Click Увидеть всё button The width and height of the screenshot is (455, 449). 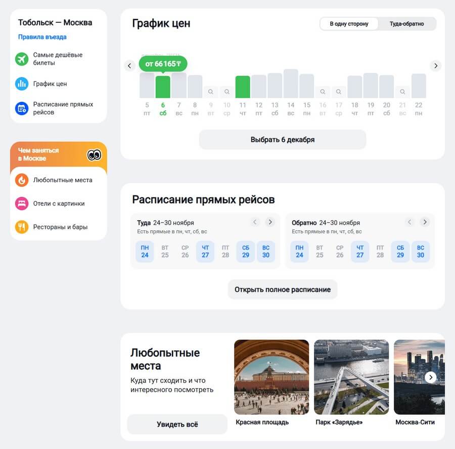click(177, 424)
